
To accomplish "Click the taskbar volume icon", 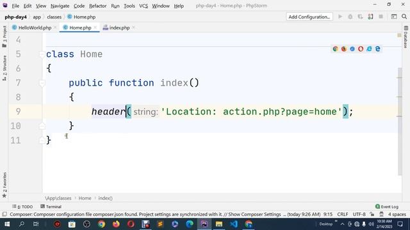I will tap(371, 224).
